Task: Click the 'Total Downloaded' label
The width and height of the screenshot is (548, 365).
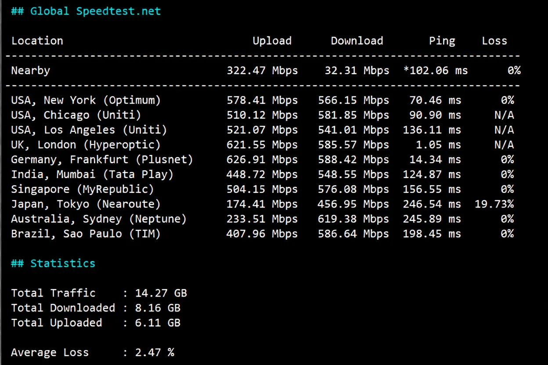Action: tap(63, 308)
